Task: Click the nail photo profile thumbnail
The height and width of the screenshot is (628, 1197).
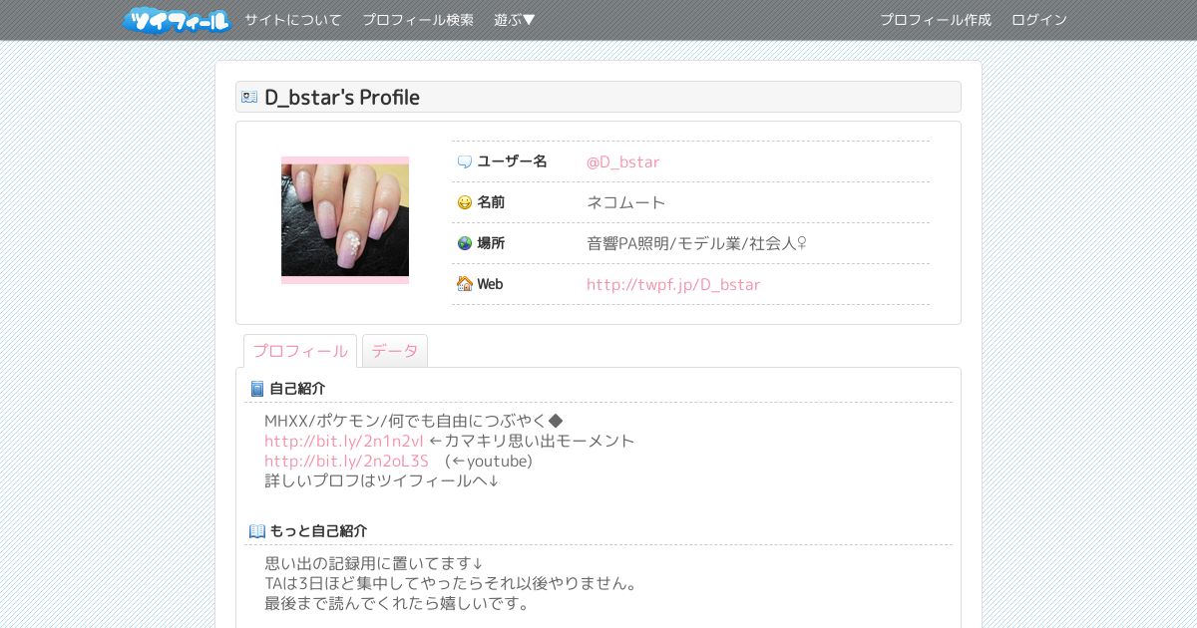Action: tap(345, 220)
